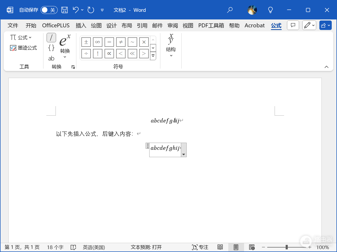The image size is (337, 252).
Task: Select the 公式 equation tab
Action: [x=276, y=25]
